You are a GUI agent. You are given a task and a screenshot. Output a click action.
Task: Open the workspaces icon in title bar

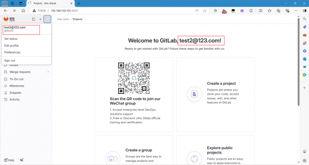click(x=12, y=3)
